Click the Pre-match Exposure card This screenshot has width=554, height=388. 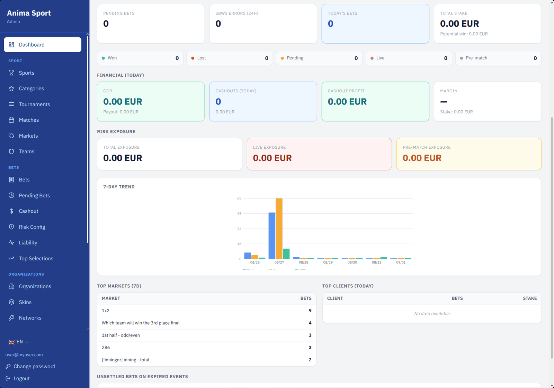tap(469, 154)
